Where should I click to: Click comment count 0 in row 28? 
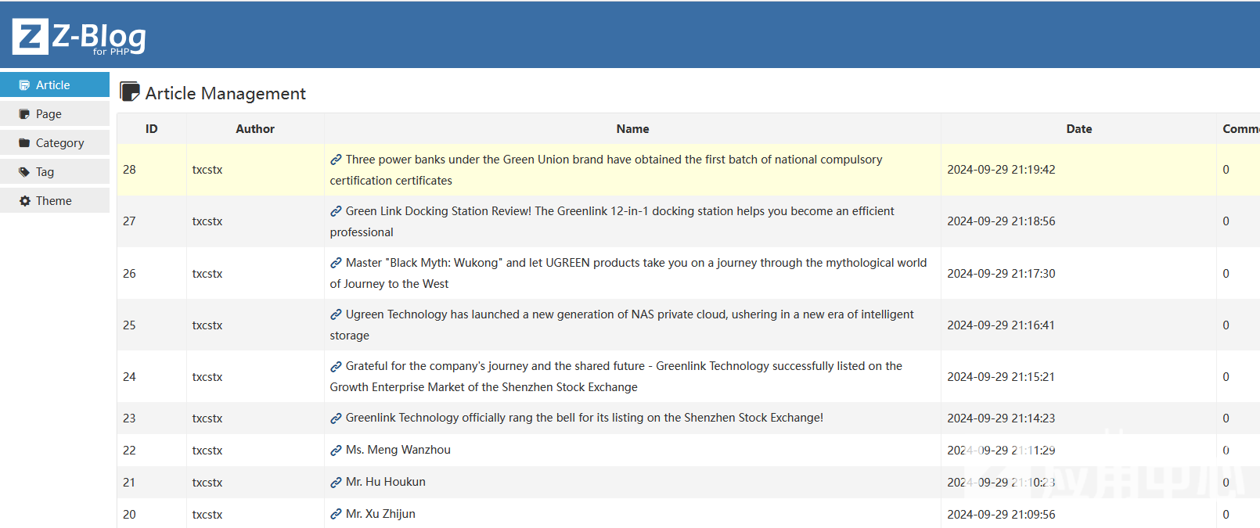point(1226,170)
